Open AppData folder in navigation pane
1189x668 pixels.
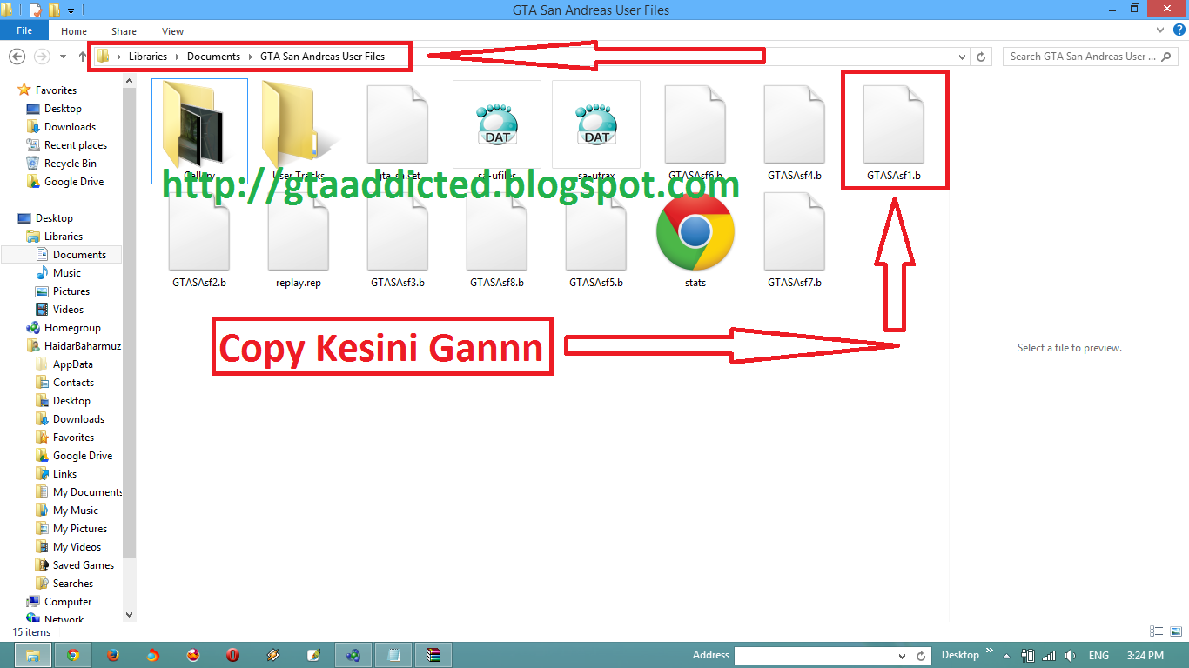73,364
